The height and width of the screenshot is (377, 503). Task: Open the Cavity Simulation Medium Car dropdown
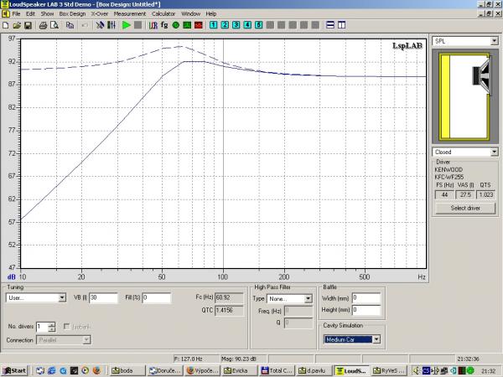376,339
